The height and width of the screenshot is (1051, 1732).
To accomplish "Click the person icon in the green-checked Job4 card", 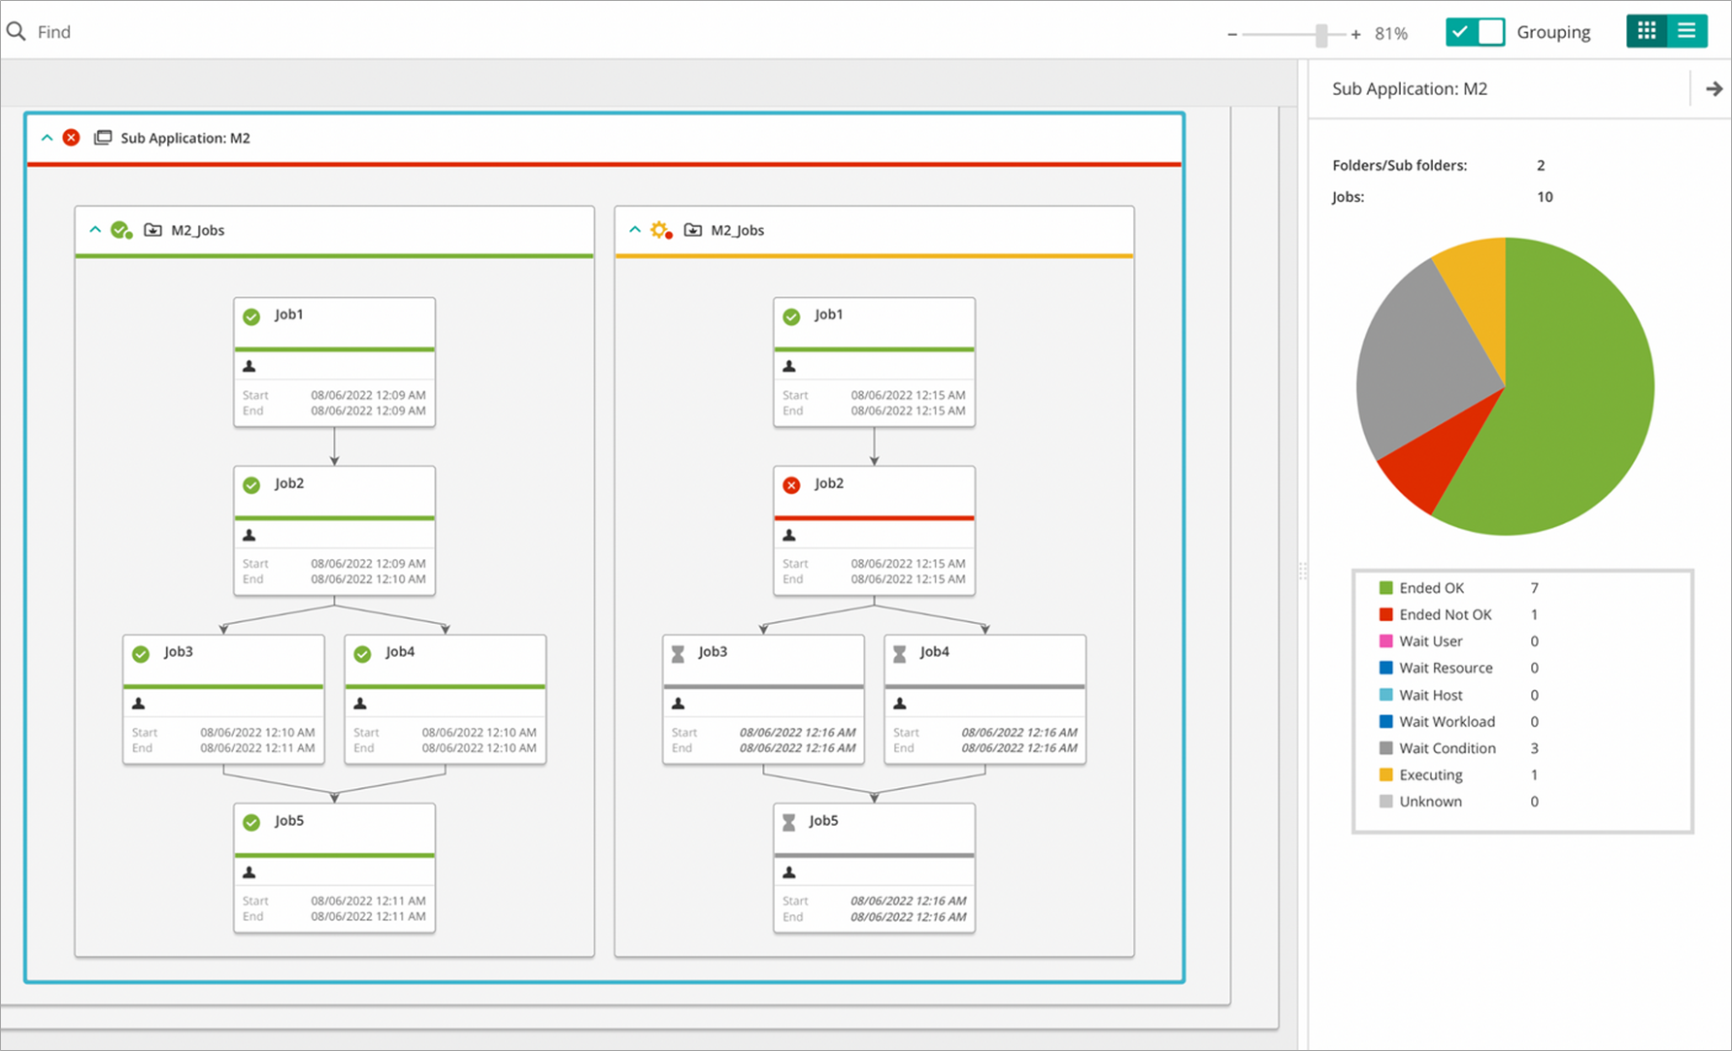I will coord(360,704).
